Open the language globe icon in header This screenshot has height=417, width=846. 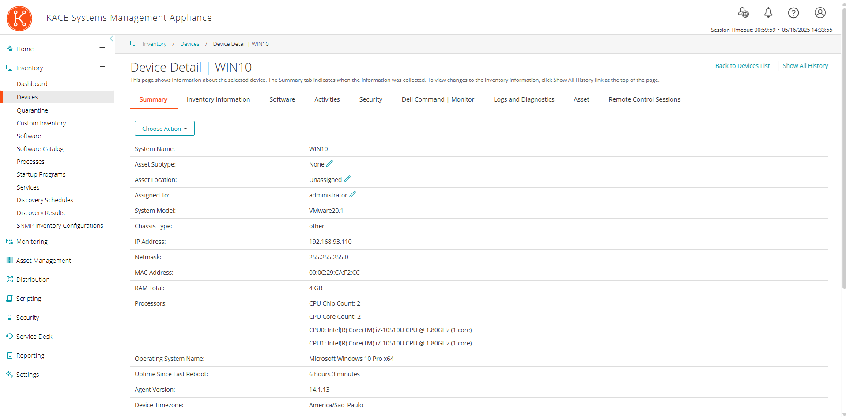click(x=744, y=13)
